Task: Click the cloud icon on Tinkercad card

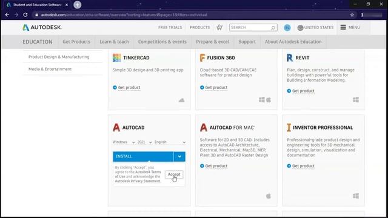Action: pos(182,100)
